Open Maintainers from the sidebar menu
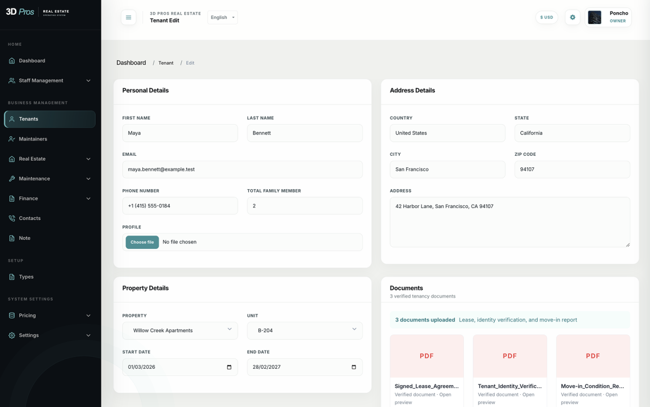 pyautogui.click(x=50, y=139)
